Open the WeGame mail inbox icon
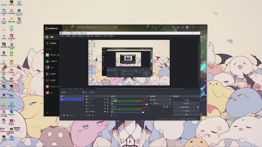 (x=178, y=27)
